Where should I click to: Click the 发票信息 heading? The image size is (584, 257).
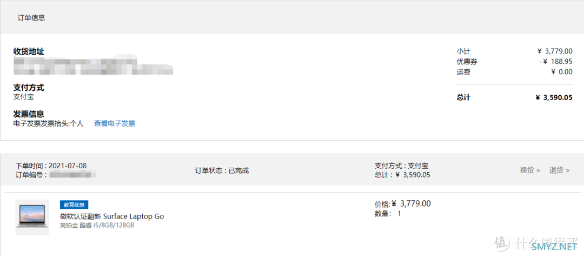click(29, 114)
